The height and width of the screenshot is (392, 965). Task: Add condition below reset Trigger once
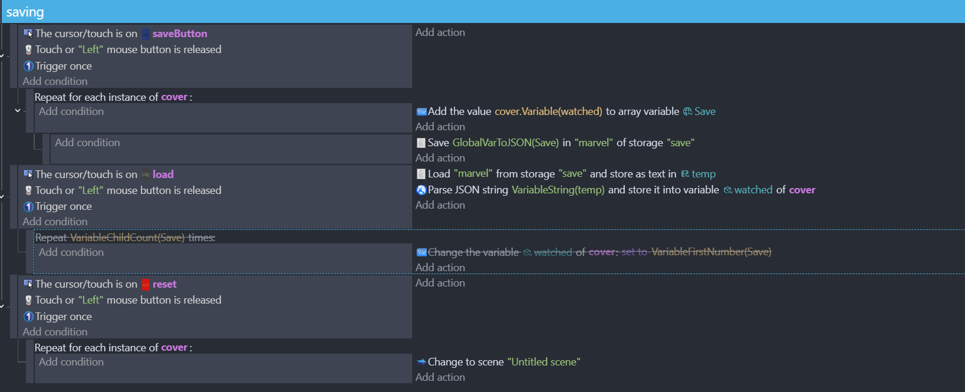point(55,332)
